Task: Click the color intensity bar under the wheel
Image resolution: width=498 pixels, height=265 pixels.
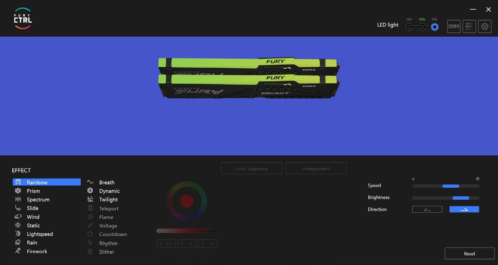Action: coord(187,231)
